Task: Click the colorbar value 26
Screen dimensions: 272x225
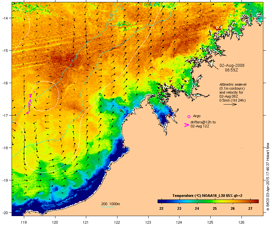Action: [233, 208]
